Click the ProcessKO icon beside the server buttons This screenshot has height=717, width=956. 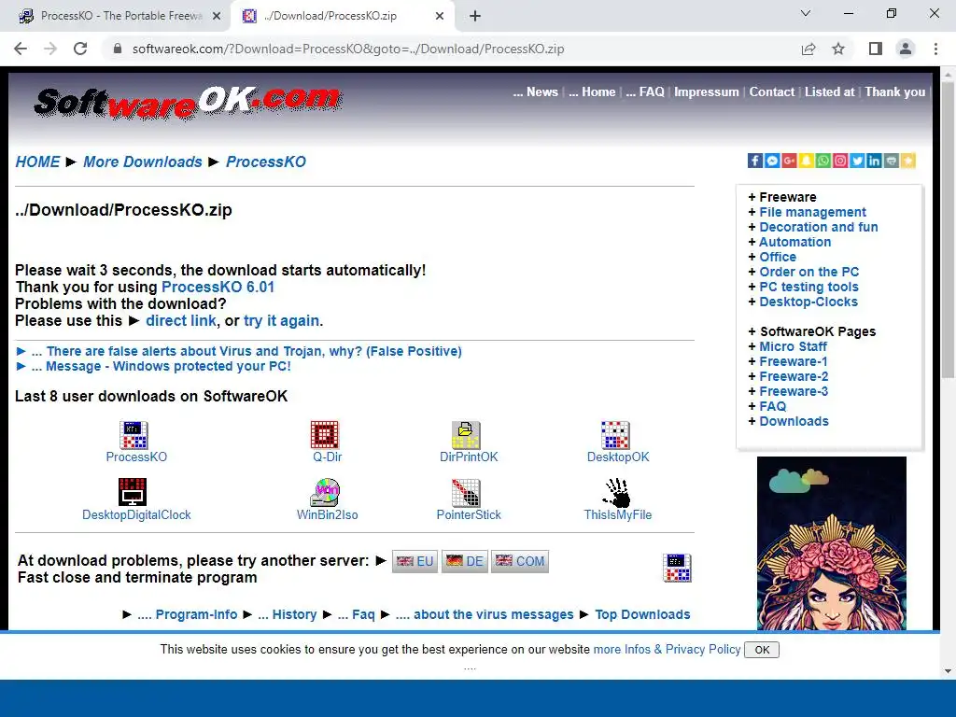678,568
